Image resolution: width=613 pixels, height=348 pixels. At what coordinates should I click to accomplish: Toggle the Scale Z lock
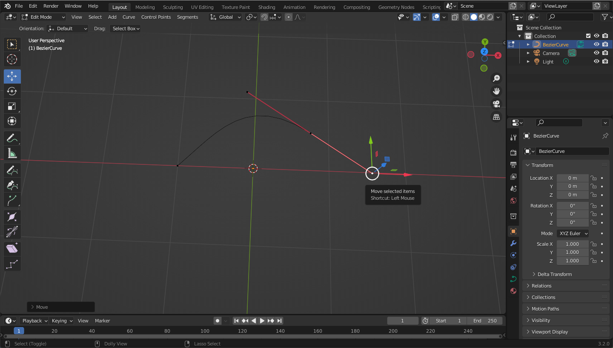pos(593,261)
